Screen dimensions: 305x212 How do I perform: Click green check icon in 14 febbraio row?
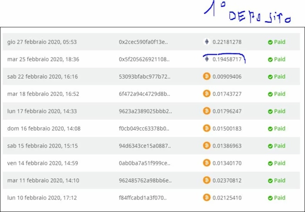(x=270, y=163)
